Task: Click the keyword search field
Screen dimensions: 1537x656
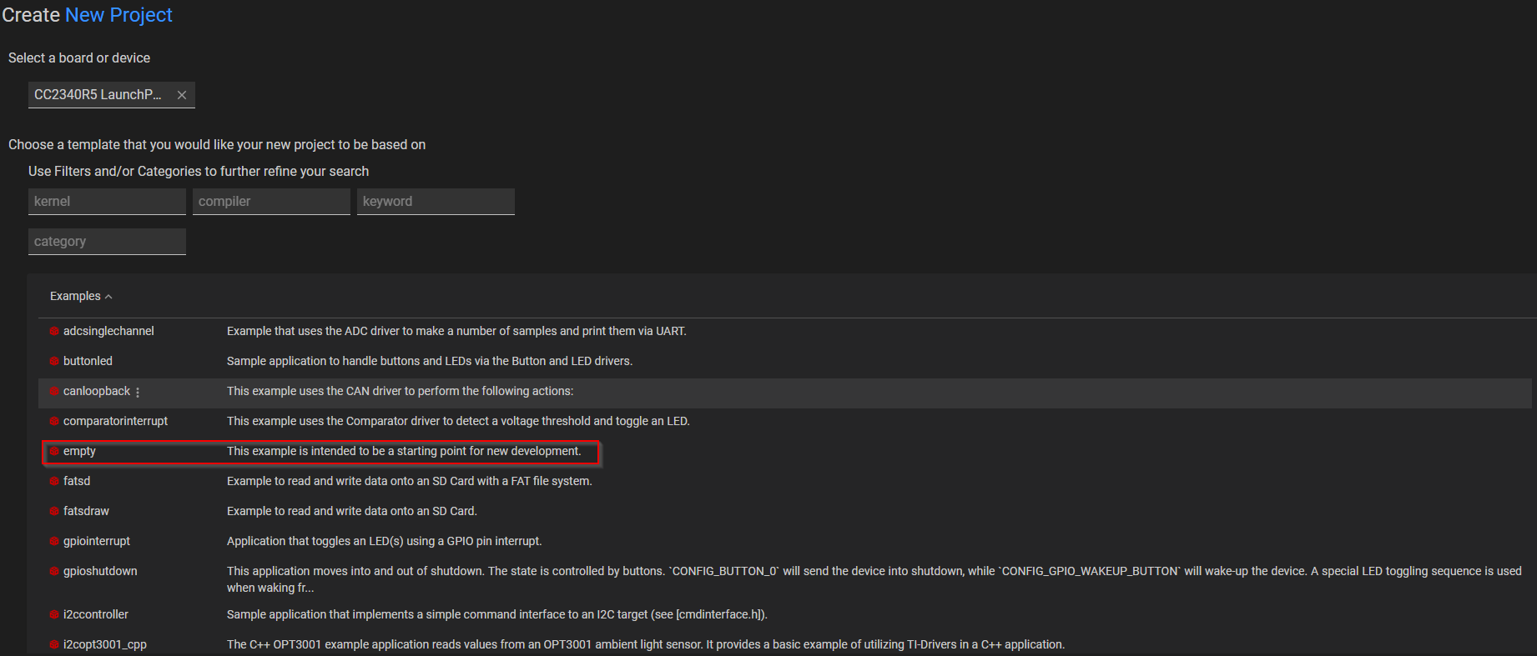Action: pyautogui.click(x=436, y=202)
